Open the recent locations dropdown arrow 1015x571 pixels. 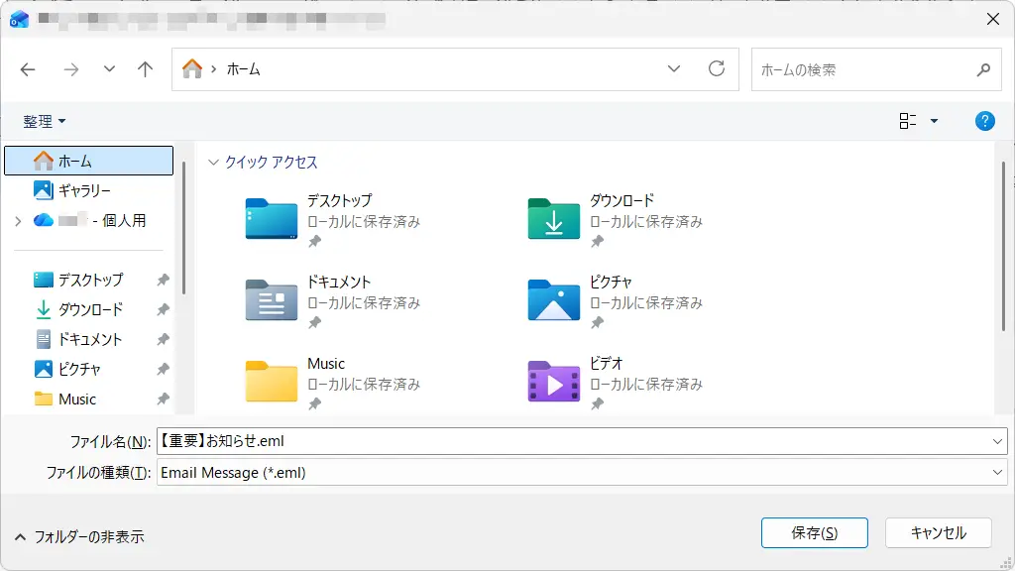(x=109, y=69)
